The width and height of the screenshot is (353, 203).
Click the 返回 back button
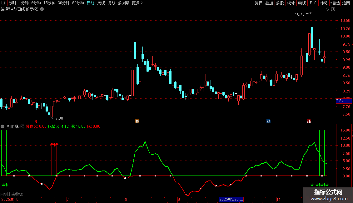click(x=346, y=3)
